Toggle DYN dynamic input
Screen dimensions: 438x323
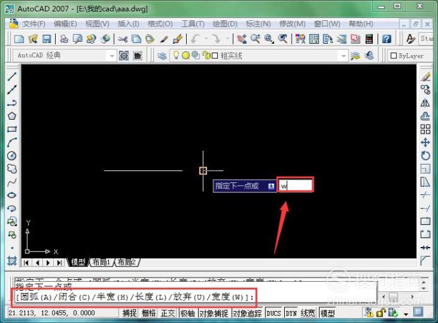coord(291,313)
